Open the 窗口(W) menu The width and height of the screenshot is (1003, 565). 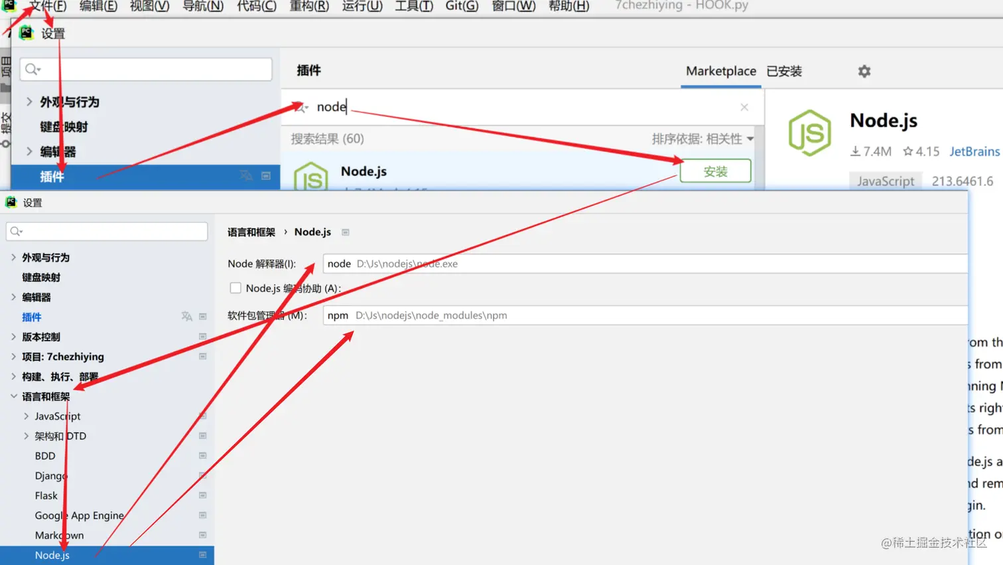[x=513, y=6]
